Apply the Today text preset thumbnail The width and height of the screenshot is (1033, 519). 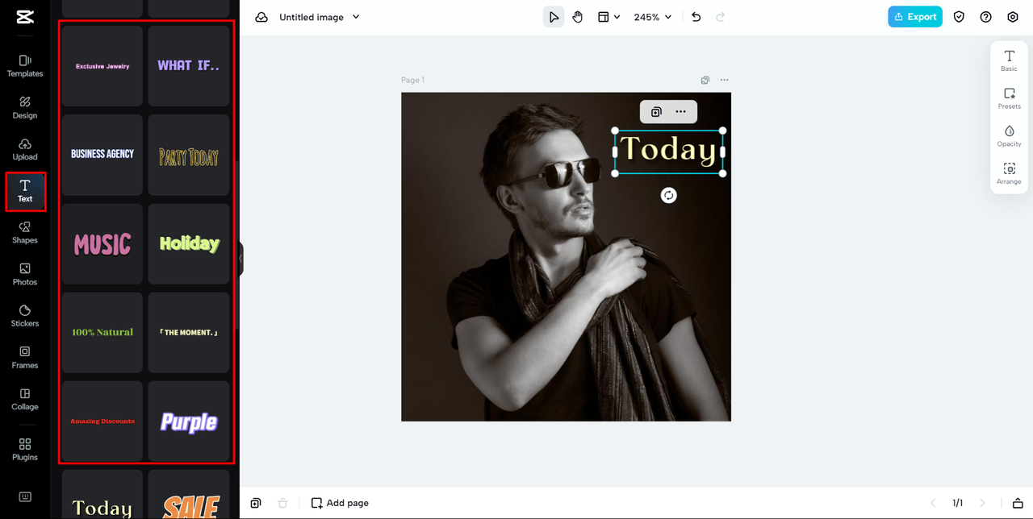[x=102, y=495]
